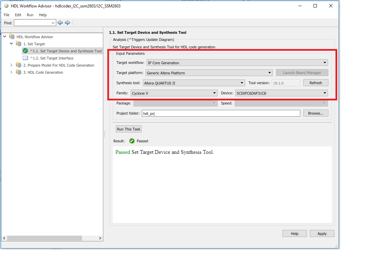
Task: Click the find next blue right arrow
Action: pyautogui.click(x=68, y=23)
